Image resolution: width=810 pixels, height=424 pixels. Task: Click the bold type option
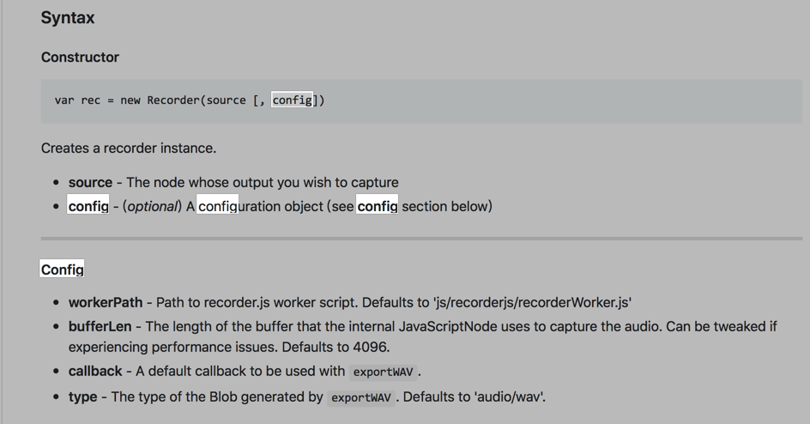pyautogui.click(x=82, y=397)
